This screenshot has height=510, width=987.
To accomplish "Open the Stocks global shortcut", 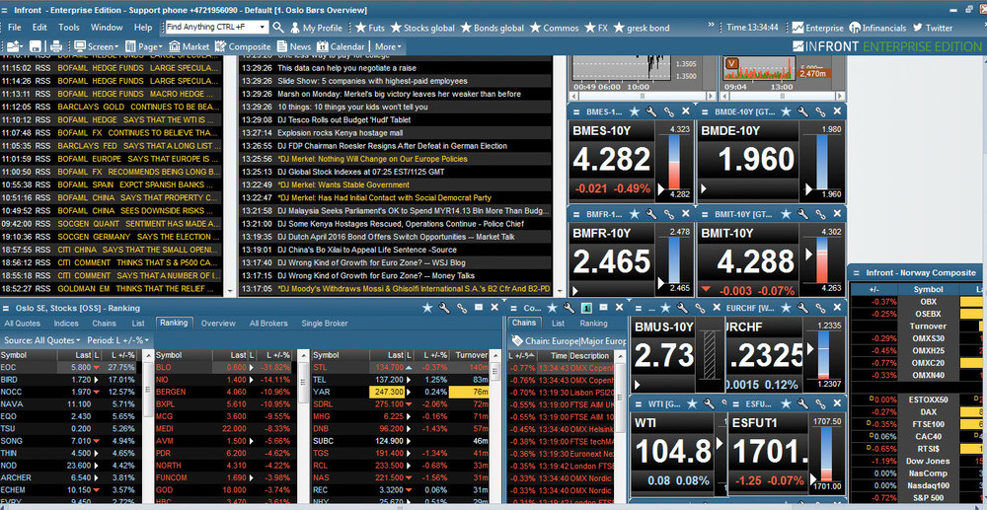I will 422,28.
